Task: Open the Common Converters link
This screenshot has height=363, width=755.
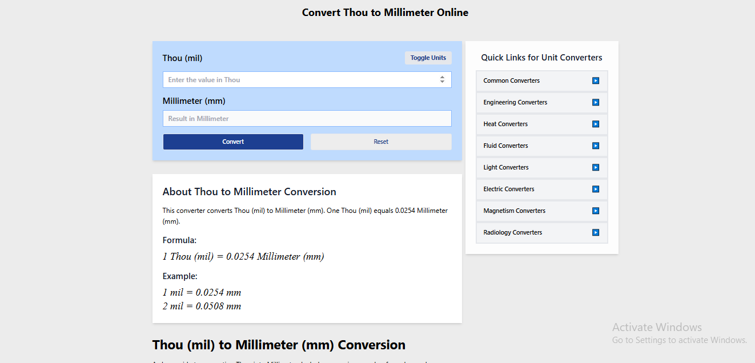Action: pyautogui.click(x=511, y=80)
